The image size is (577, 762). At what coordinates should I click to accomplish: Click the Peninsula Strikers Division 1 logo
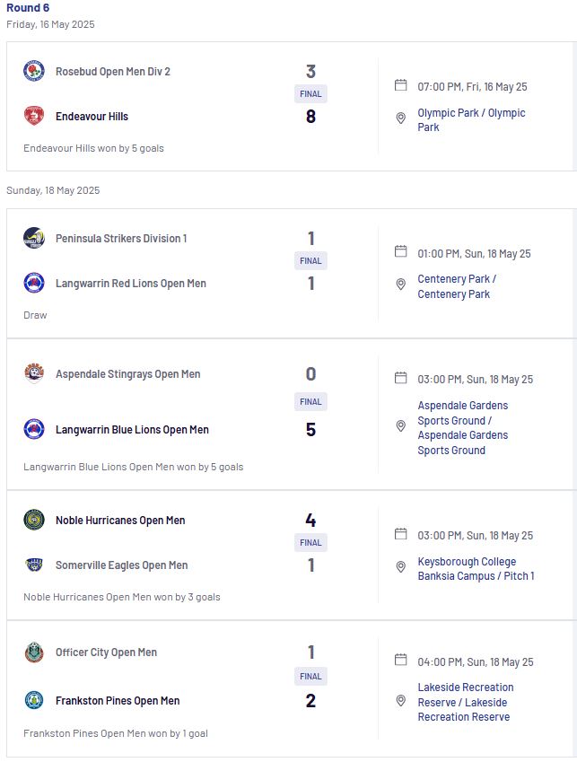[34, 238]
